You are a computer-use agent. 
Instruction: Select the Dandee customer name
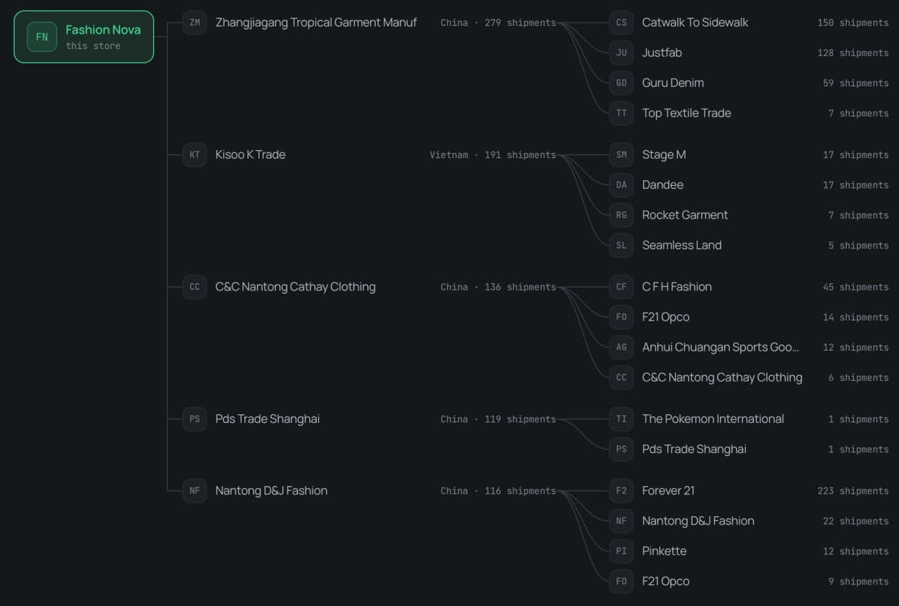[x=662, y=185]
